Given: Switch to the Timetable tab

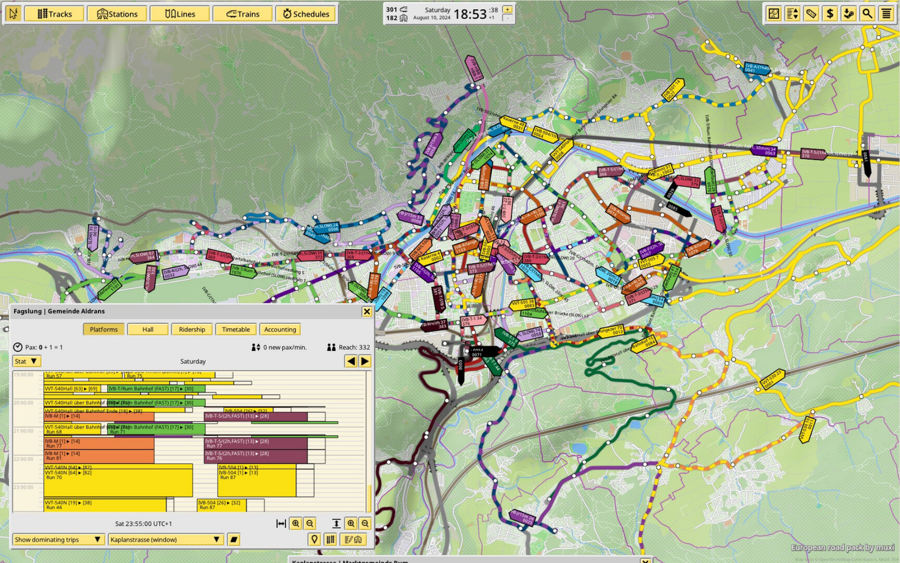Looking at the screenshot, I should point(235,329).
